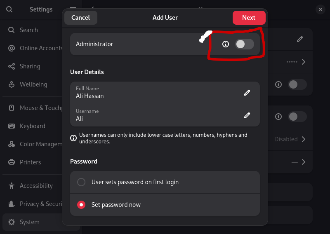Click the red Next button
This screenshot has height=234, width=330.
[249, 18]
